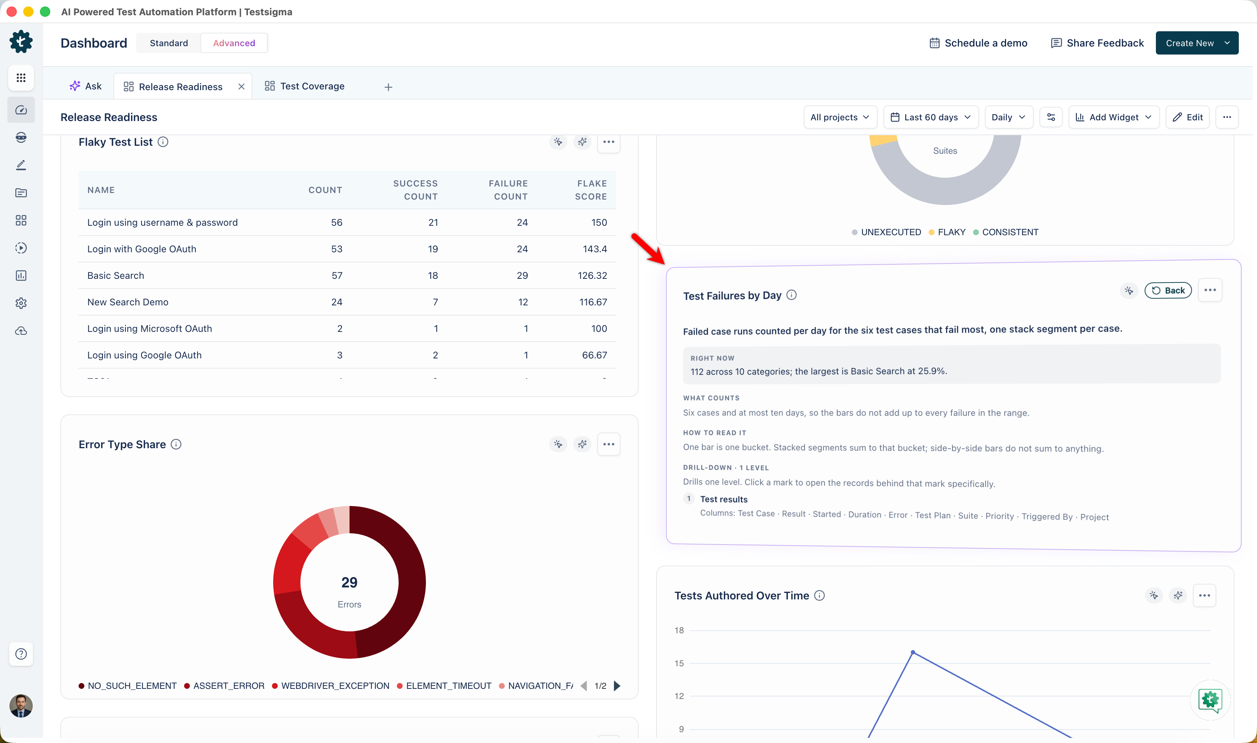1257x743 pixels.
Task: Open the apps grid icon in sidebar
Action: [21, 77]
